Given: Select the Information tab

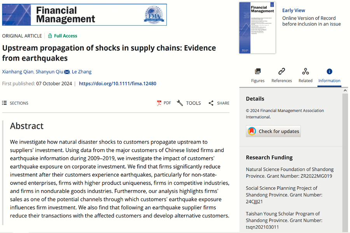Looking at the screenshot, I should pyautogui.click(x=329, y=75).
